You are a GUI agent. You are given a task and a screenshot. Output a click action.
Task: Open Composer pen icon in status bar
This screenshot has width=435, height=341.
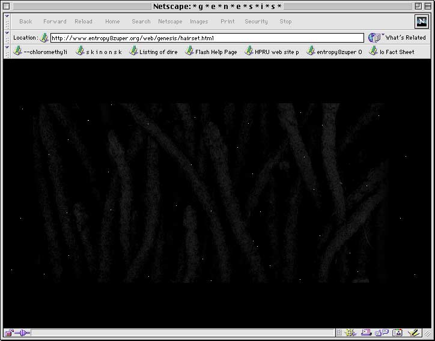pyautogui.click(x=413, y=333)
